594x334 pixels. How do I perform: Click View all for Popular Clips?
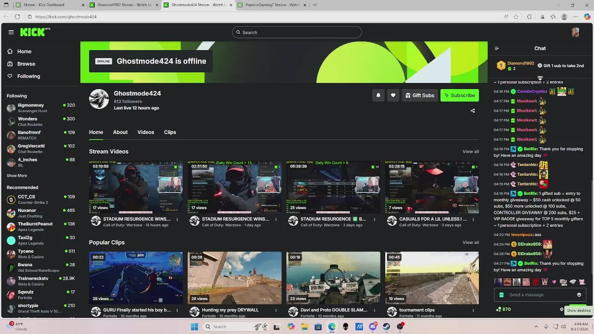[471, 243]
